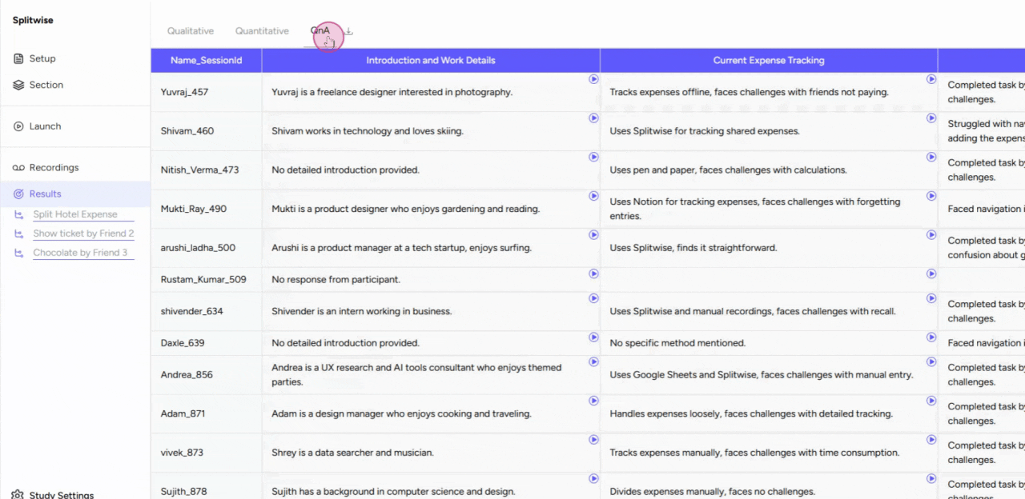
Task: Open Show ticket by Friend 2 link
Action: (83, 234)
